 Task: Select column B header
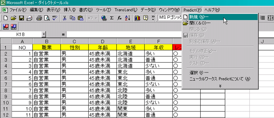[47, 41]
